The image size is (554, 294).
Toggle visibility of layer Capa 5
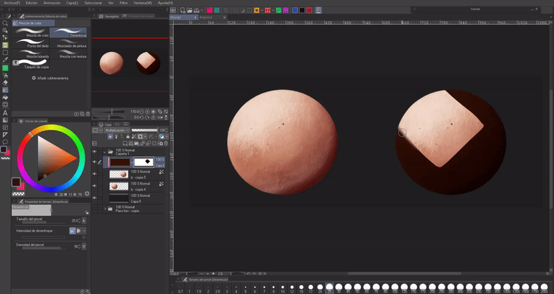(x=95, y=197)
